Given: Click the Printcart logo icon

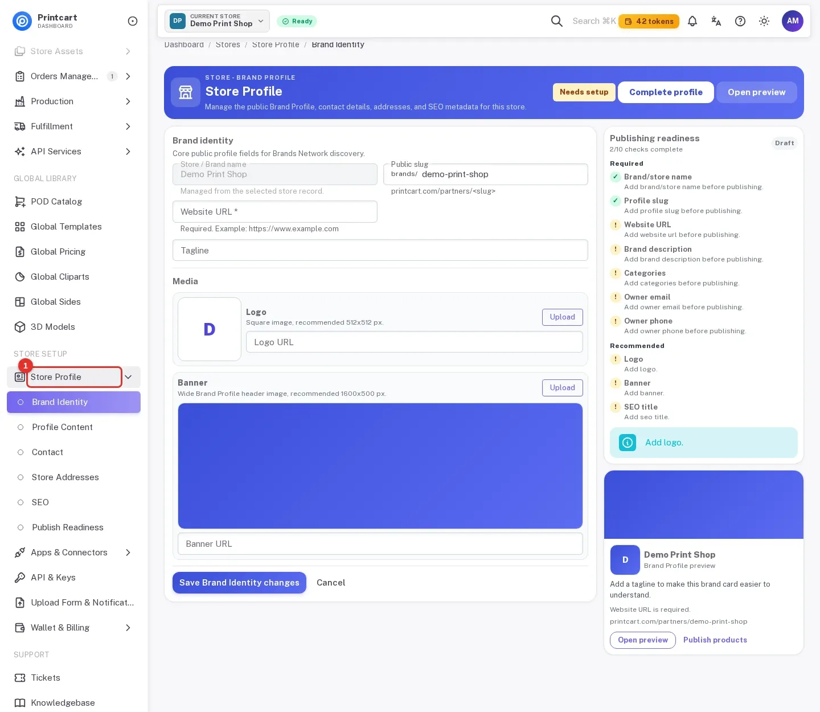Looking at the screenshot, I should pos(22,21).
